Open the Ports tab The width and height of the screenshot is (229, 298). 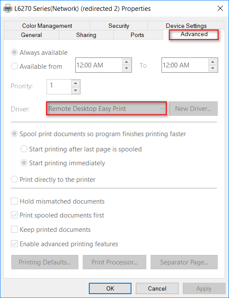coord(137,35)
